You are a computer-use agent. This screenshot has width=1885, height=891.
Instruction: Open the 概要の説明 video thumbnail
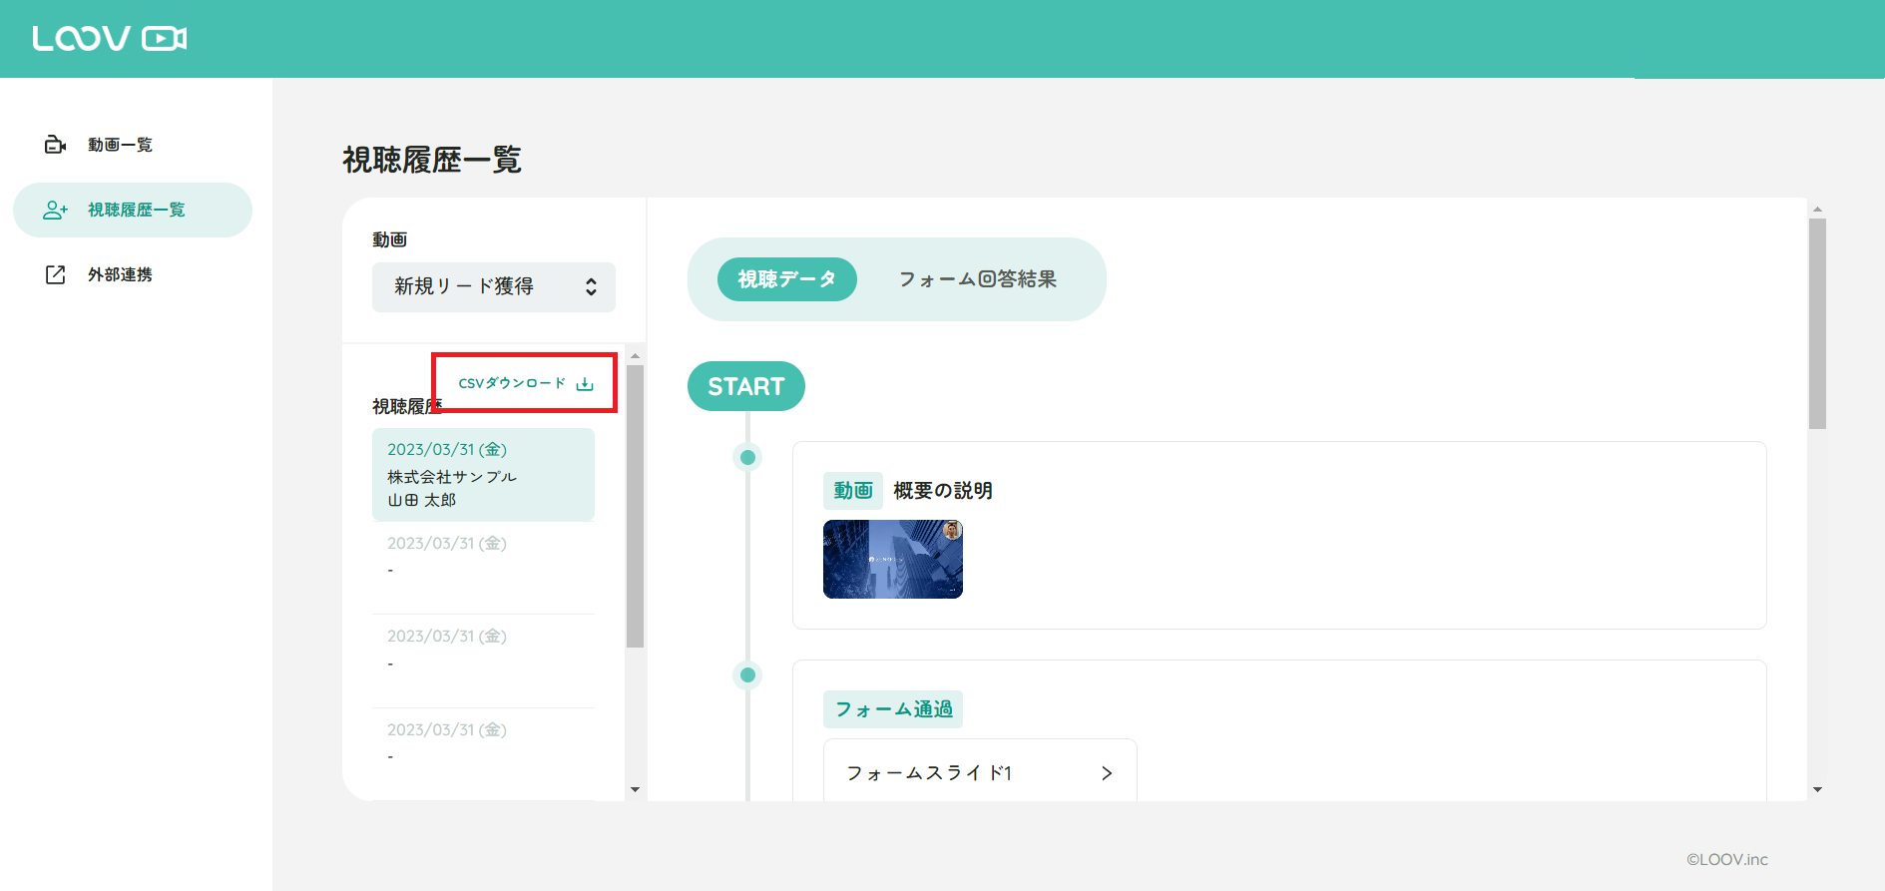(x=893, y=559)
